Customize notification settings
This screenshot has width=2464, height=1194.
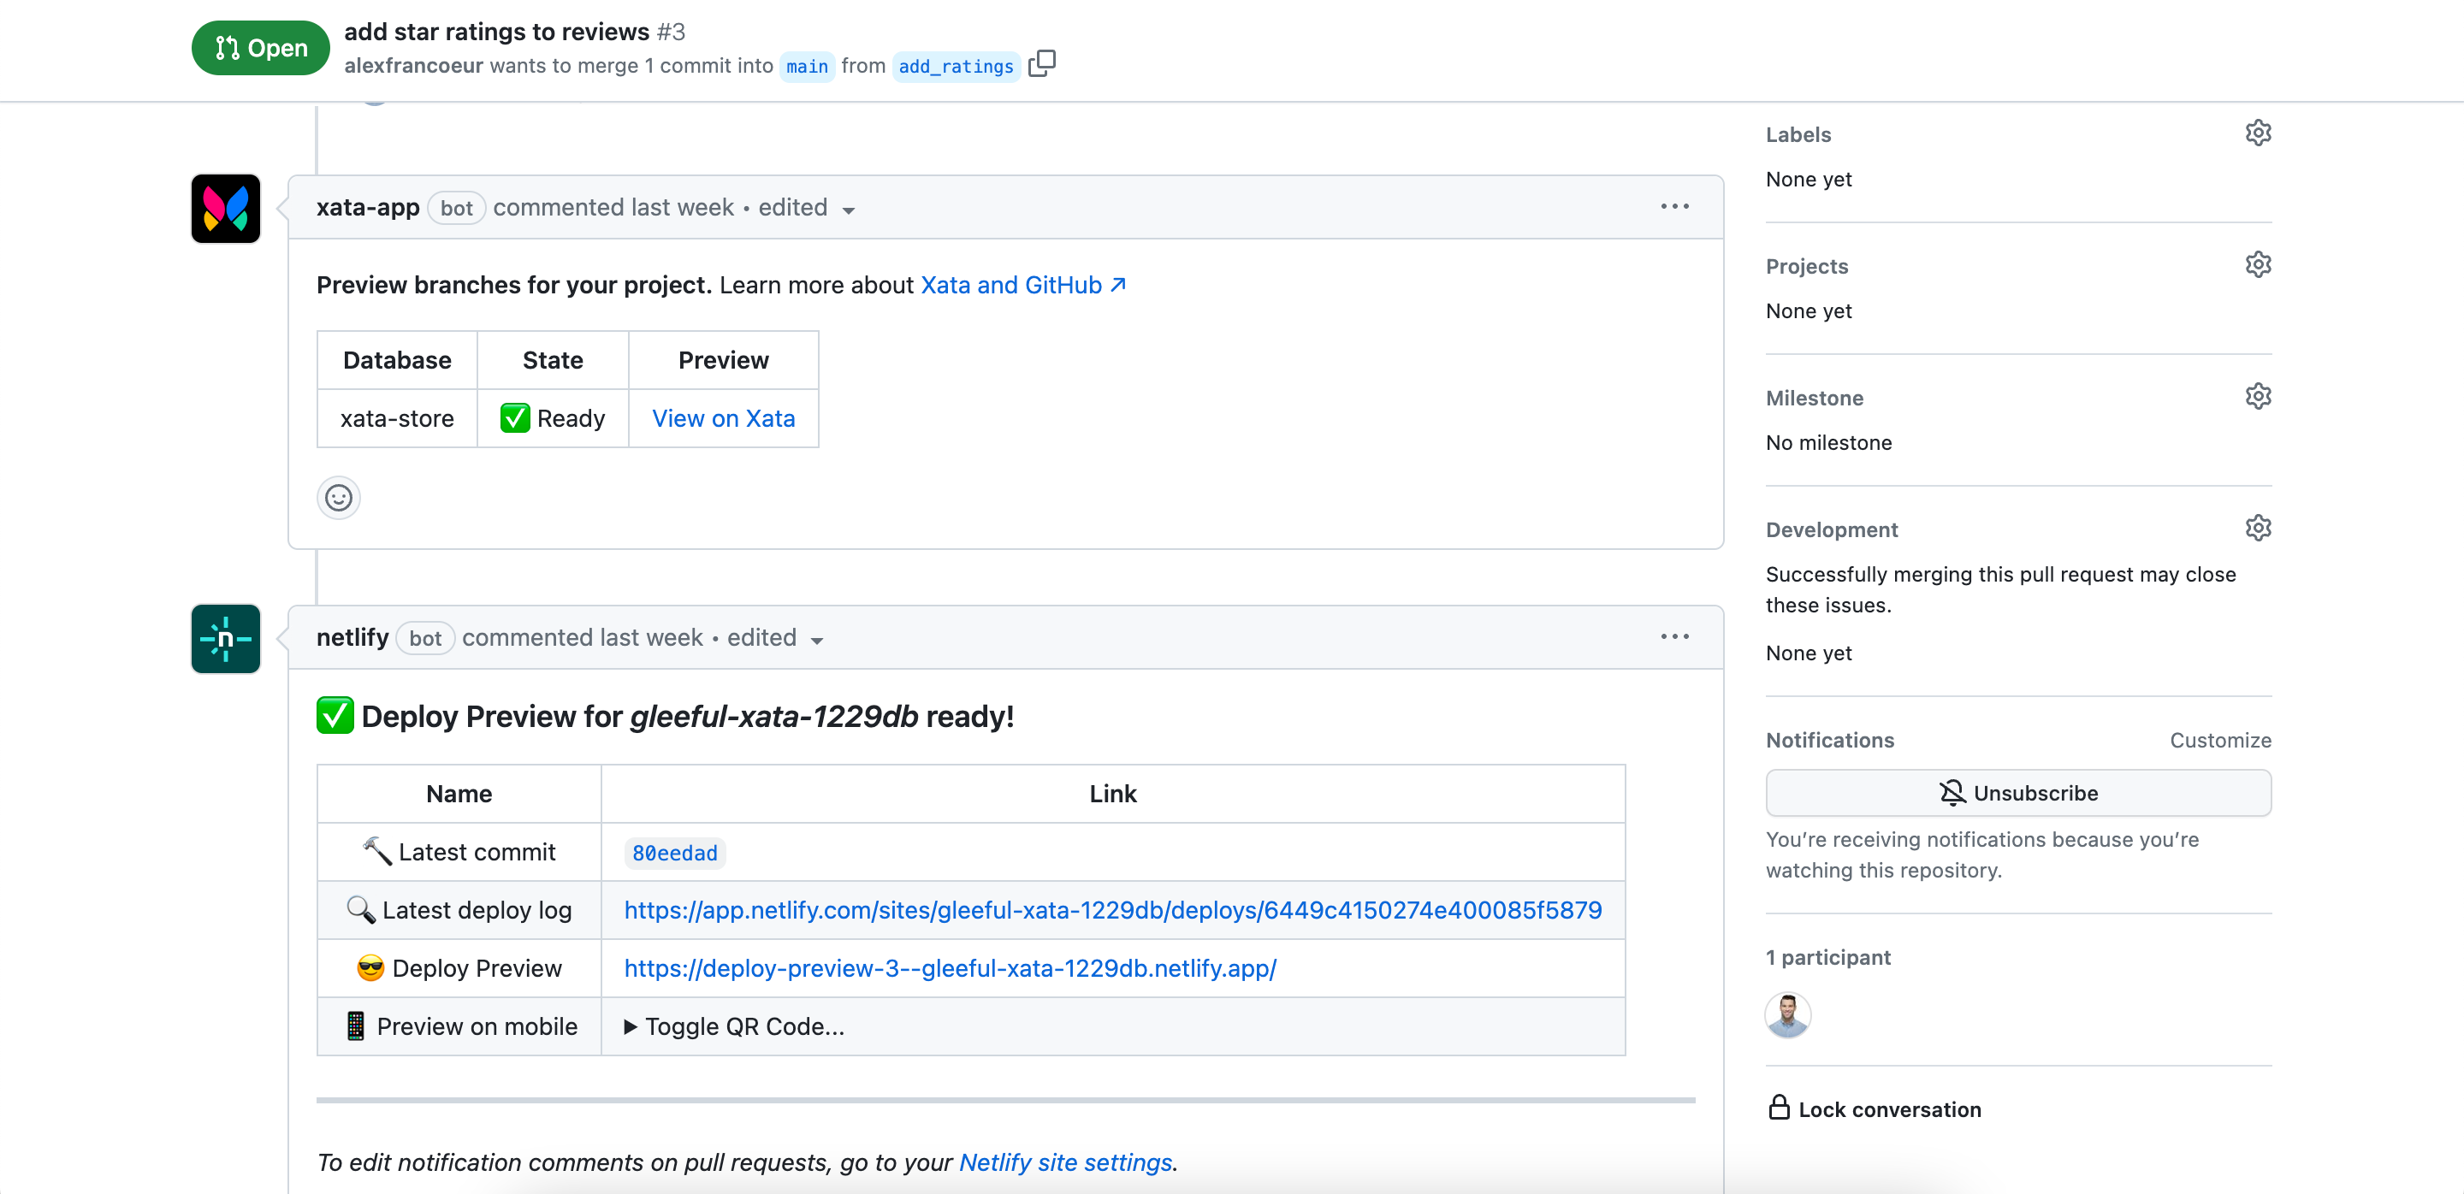click(2219, 740)
